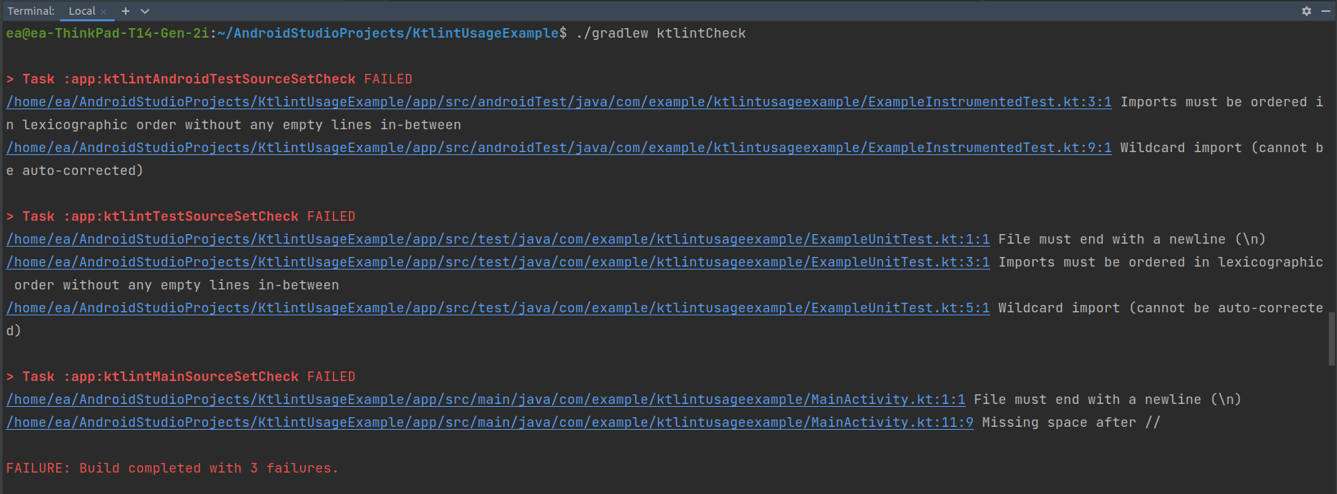
Task: Open ExampleUnitTest.kt:1:1 file link
Action: pos(498,239)
